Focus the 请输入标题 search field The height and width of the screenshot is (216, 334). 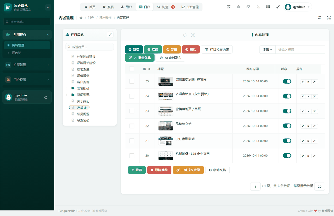(x=300, y=50)
